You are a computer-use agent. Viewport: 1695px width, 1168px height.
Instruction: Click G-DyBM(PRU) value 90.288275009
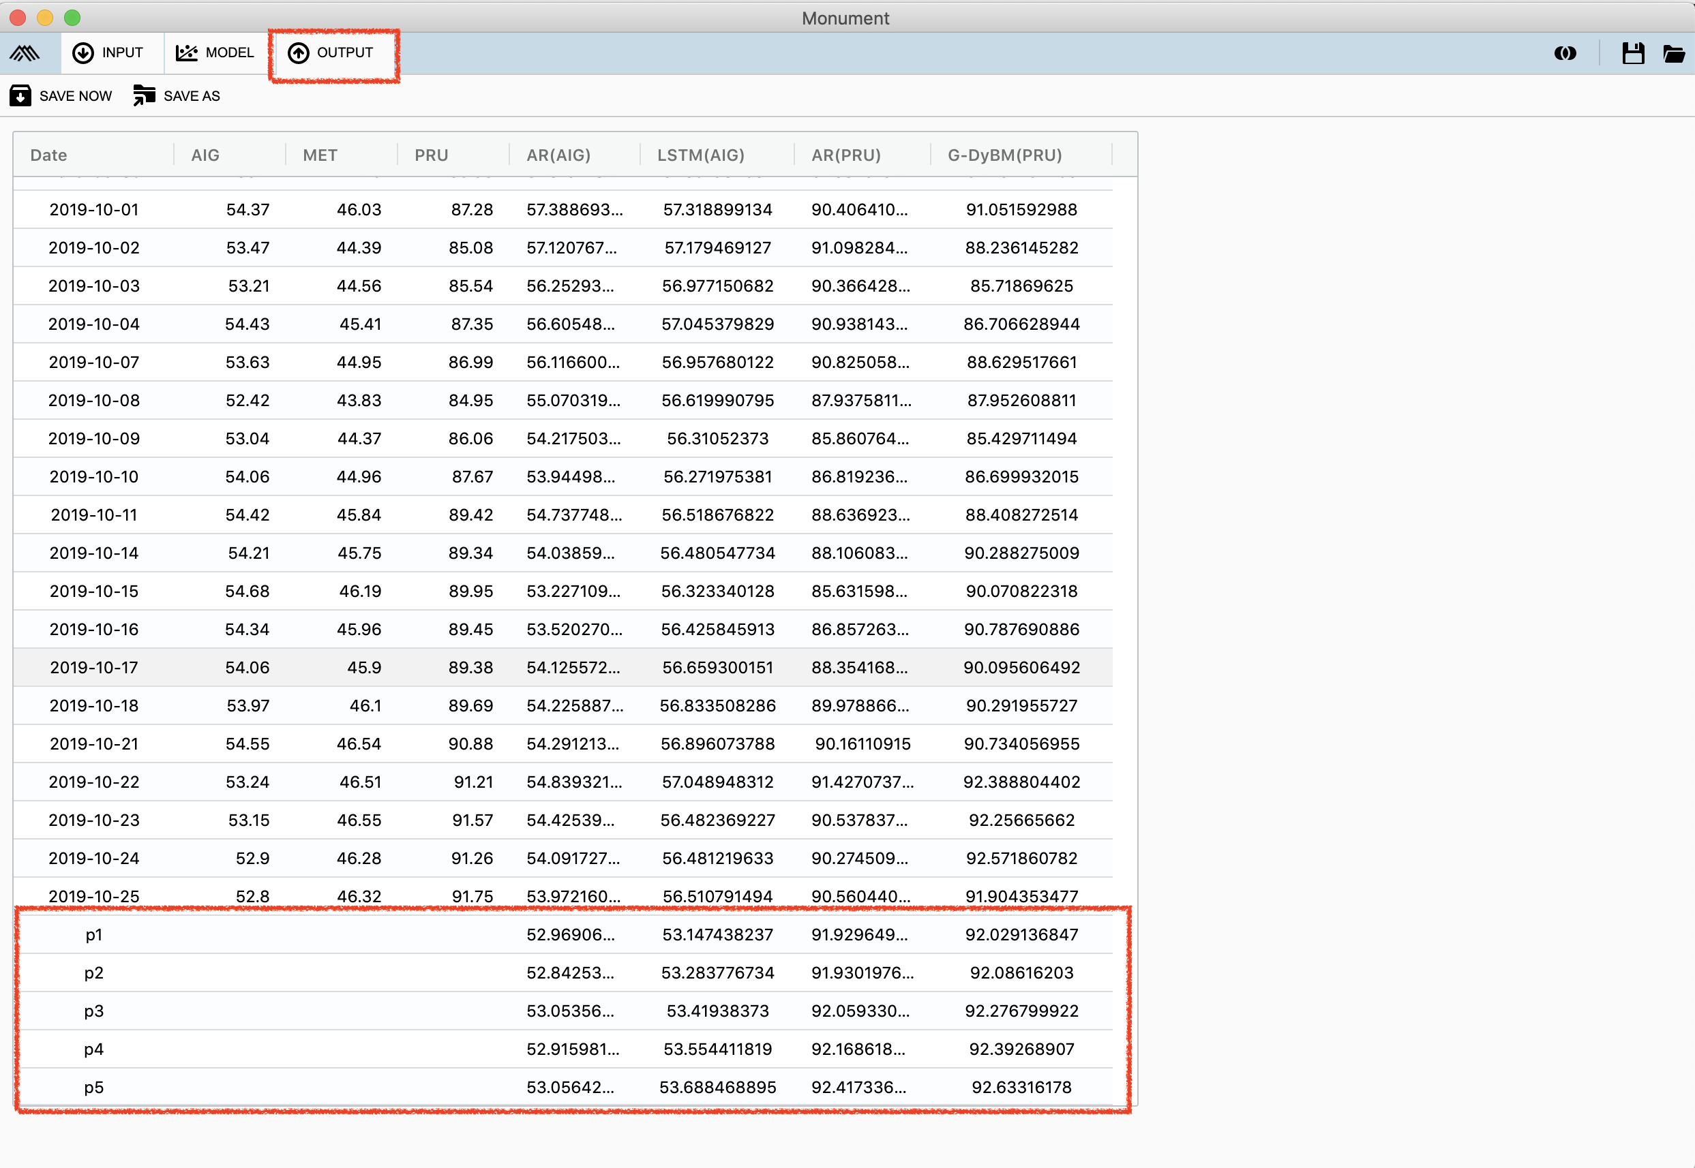pos(1021,553)
